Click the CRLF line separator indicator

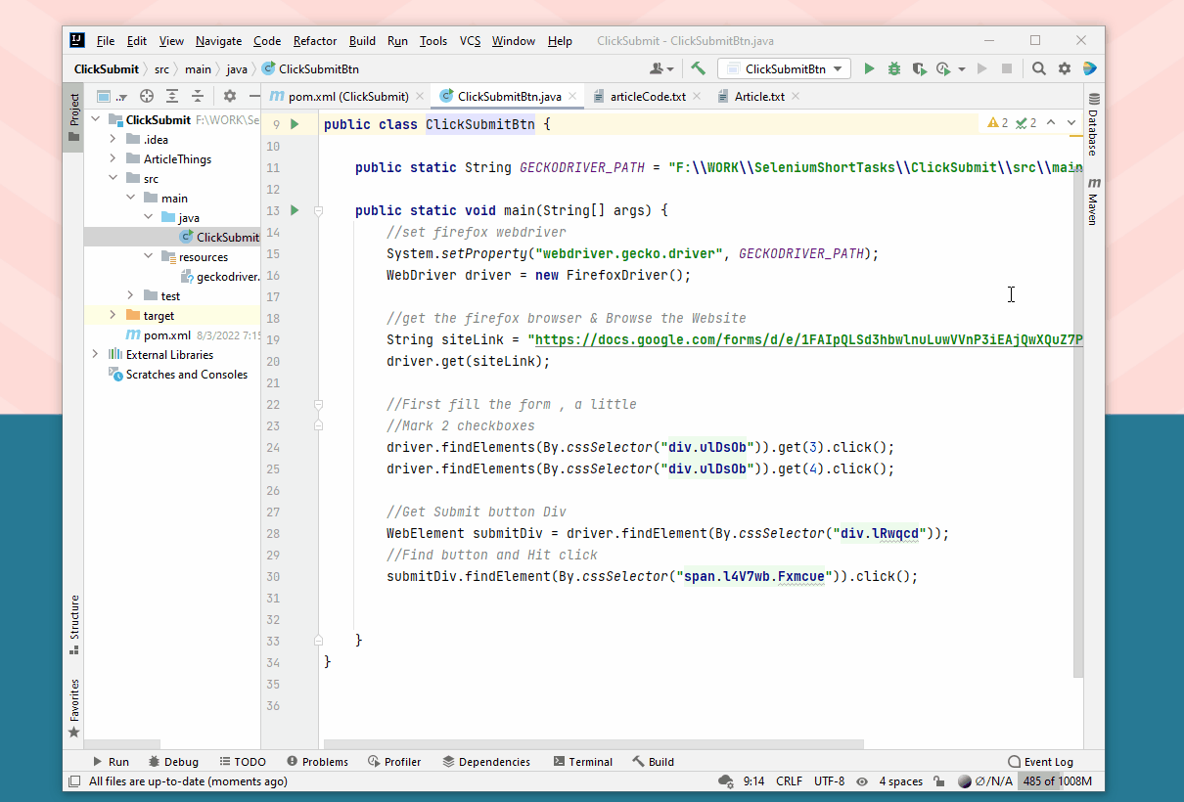(789, 781)
